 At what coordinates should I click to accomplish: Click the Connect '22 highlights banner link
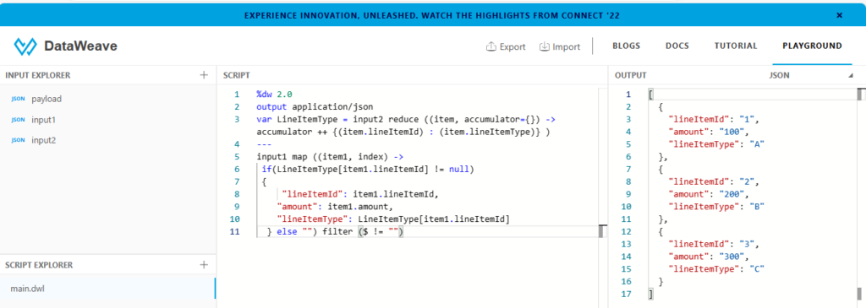[x=431, y=15]
